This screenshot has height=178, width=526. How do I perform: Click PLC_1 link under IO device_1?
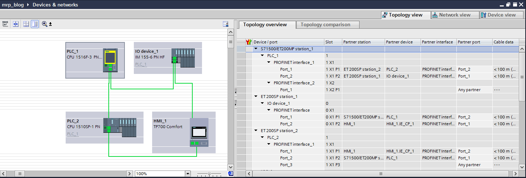pyautogui.click(x=141, y=64)
